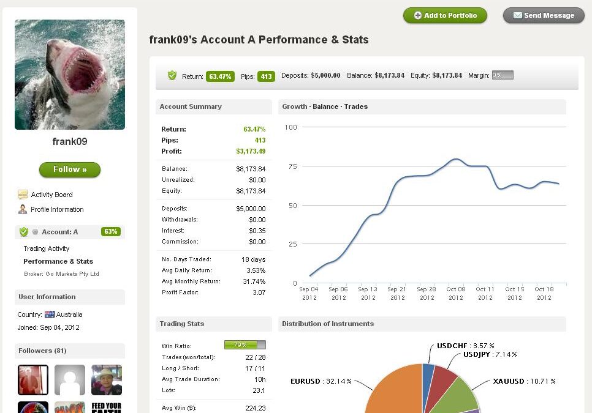This screenshot has width=592, height=413.
Task: Click the plus icon in Add to Portfolio
Action: point(418,16)
